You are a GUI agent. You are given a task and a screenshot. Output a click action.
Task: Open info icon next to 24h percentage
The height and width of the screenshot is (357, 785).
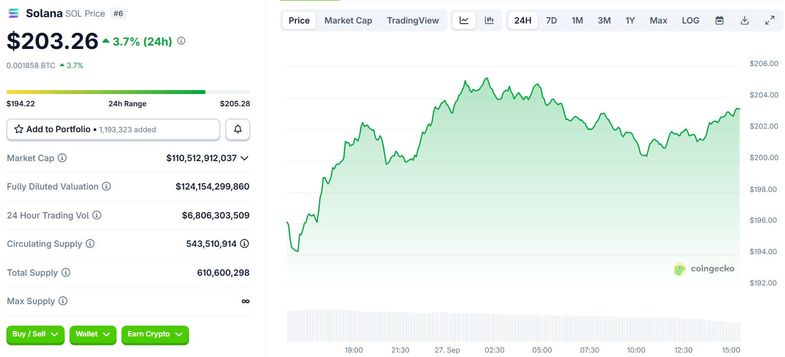click(x=181, y=41)
